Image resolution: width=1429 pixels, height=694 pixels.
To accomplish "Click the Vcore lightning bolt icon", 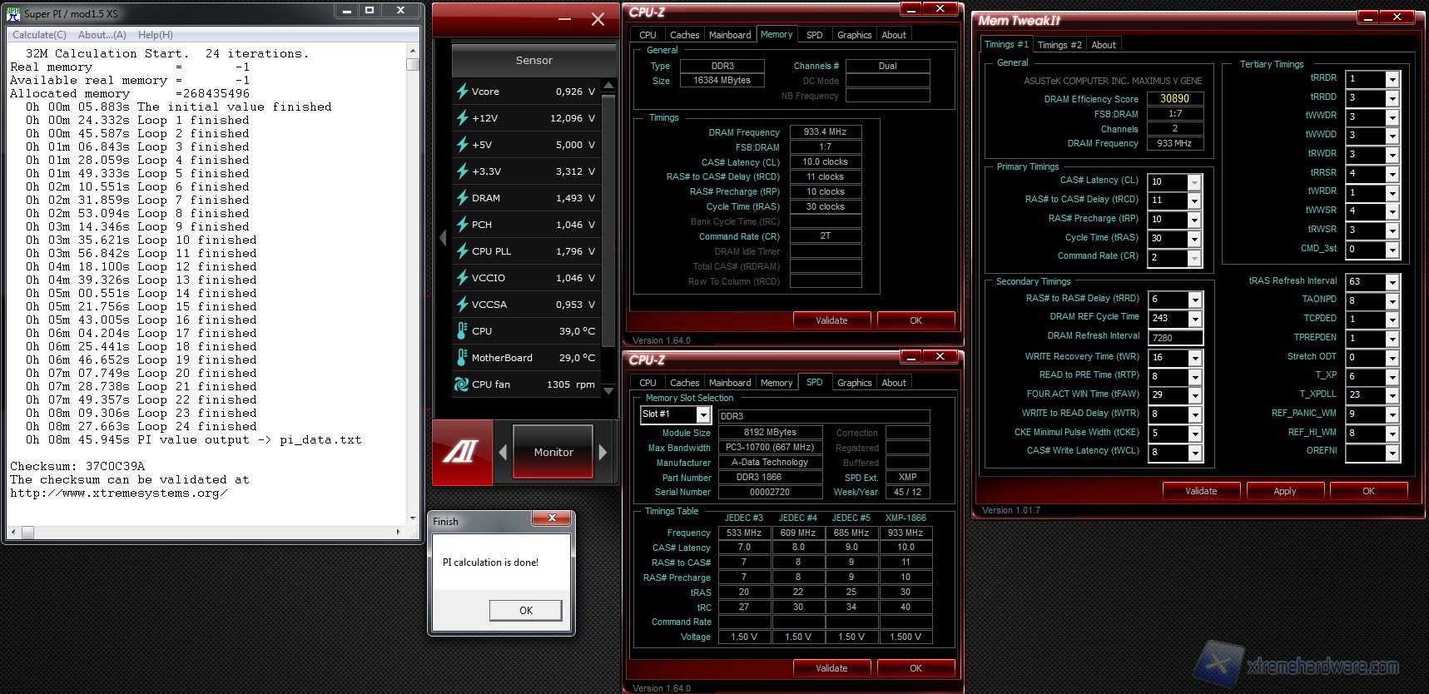I will [x=462, y=92].
